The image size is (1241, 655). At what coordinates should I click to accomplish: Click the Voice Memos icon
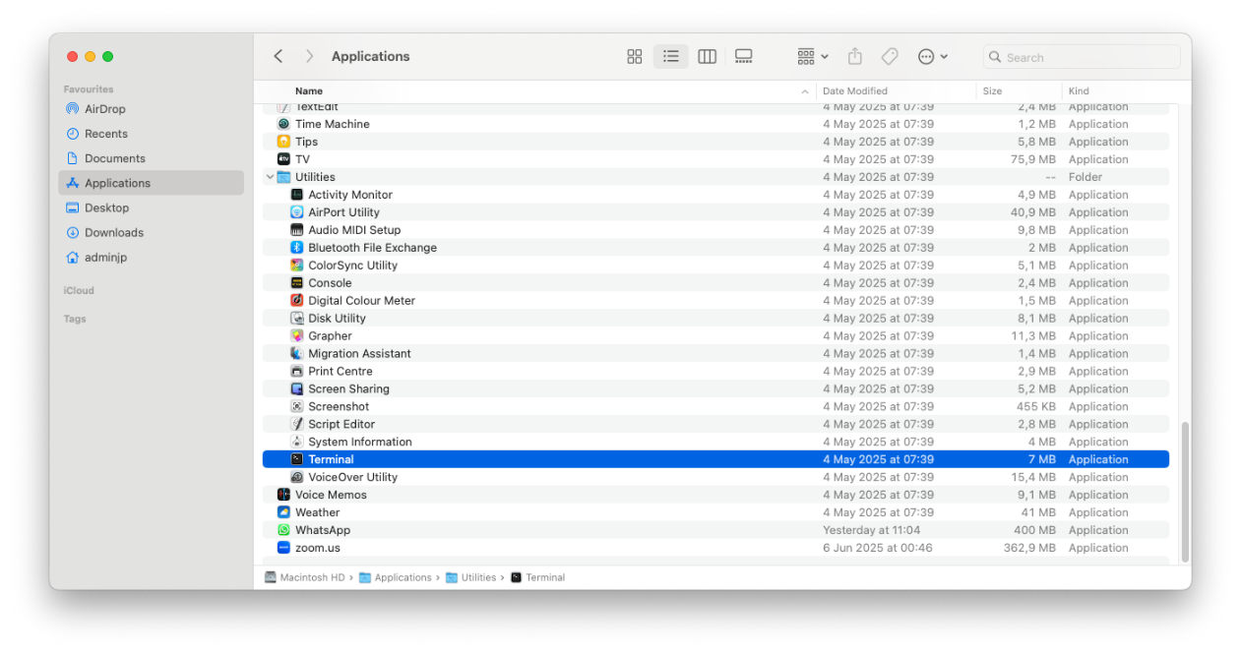tap(283, 495)
